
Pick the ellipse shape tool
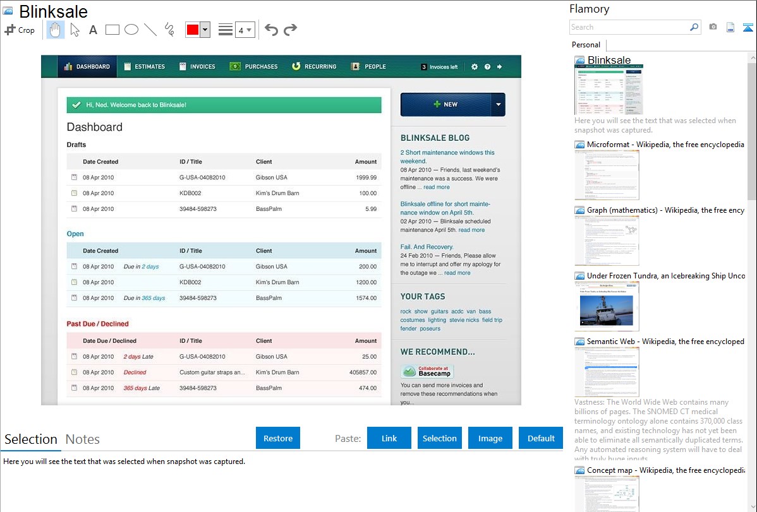click(131, 30)
